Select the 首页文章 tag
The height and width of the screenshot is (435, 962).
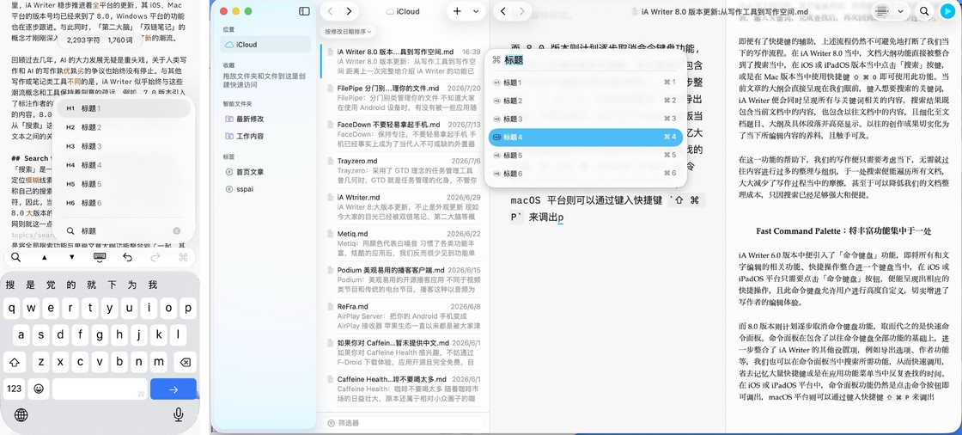coord(265,171)
